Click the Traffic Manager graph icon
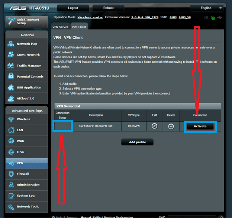The height and width of the screenshot is (219, 232). [11, 65]
